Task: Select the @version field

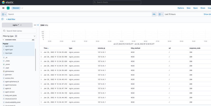Action: (8, 75)
